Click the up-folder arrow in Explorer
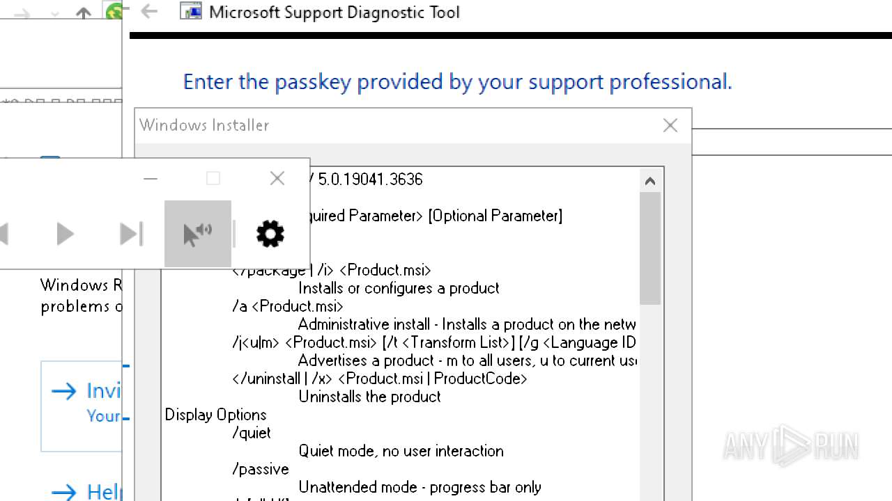Screen dimensions: 892x501 point(84,13)
